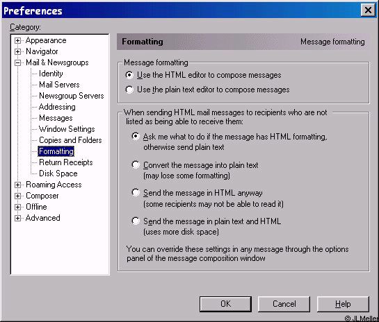Collapse the Mail & Newsgroups category
The image size is (379, 322).
coord(17,62)
